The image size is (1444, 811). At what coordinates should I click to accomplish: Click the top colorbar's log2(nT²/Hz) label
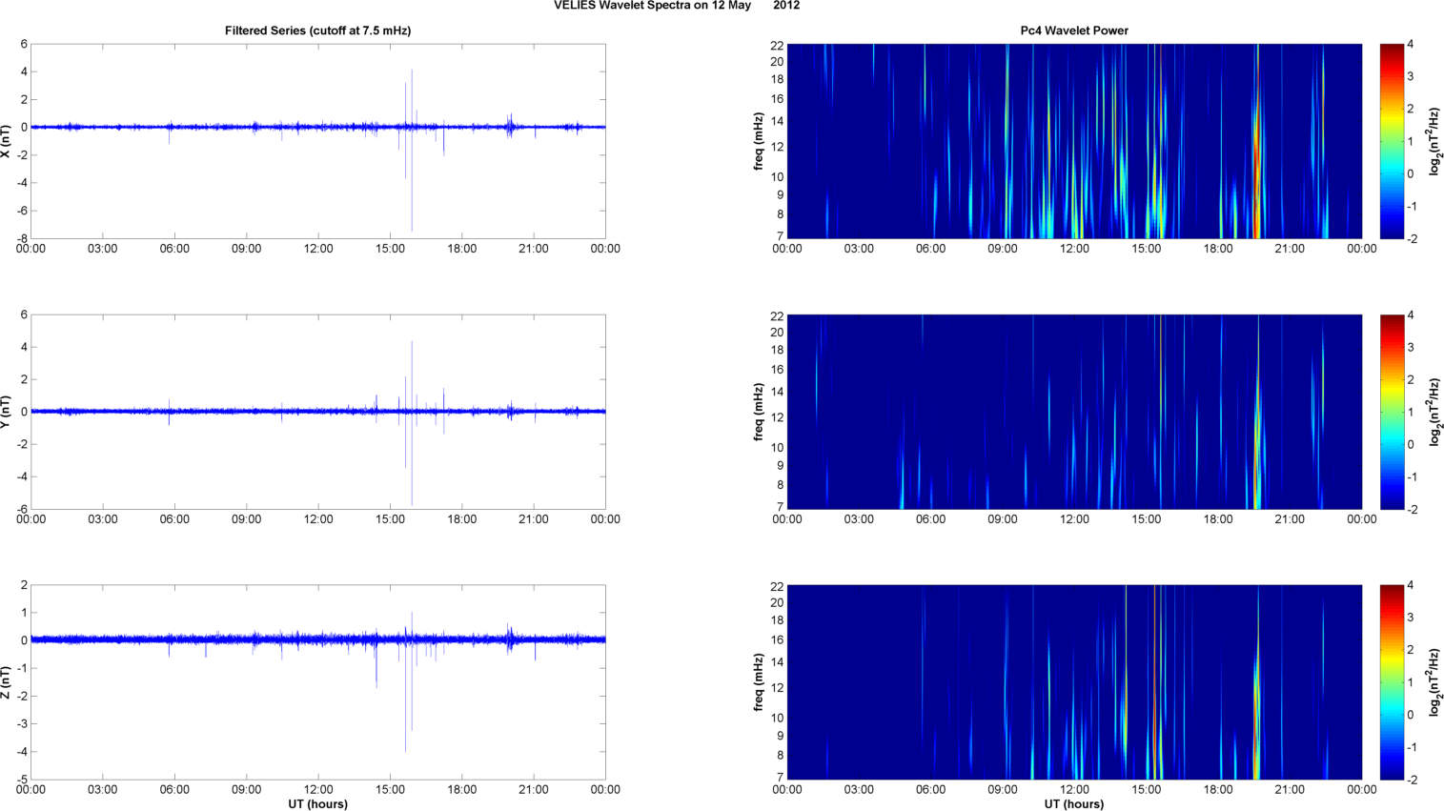pyautogui.click(x=1434, y=141)
